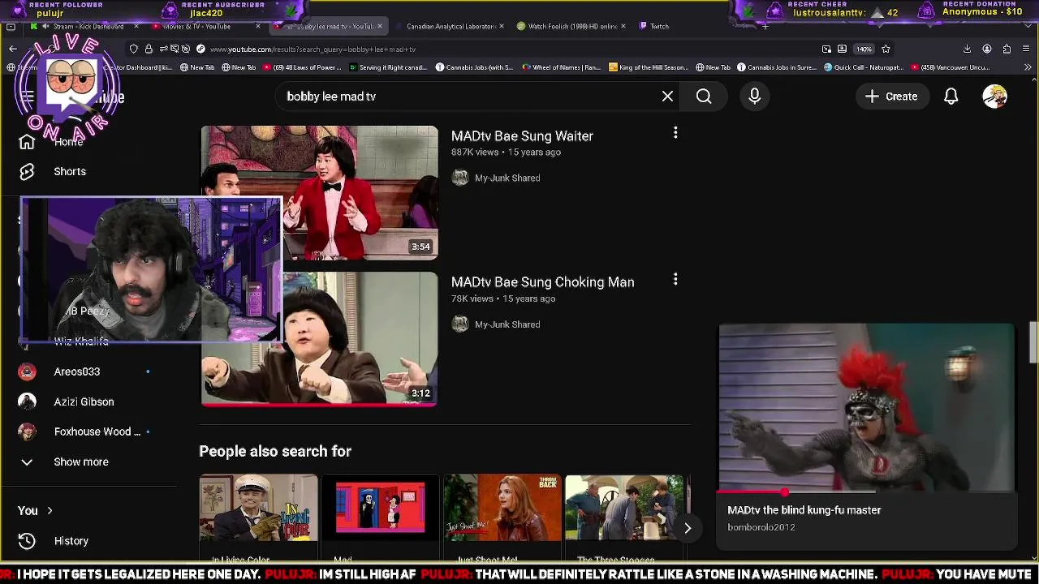Click the Create button
Screen dimensions: 1039x584
coord(891,97)
